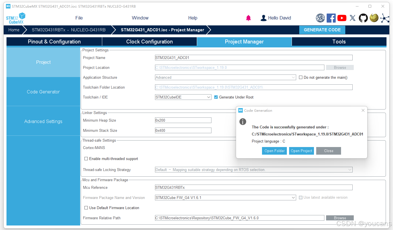Enable multi-threaded support checkbox
Image resolution: width=393 pixels, height=230 pixels.
86,159
